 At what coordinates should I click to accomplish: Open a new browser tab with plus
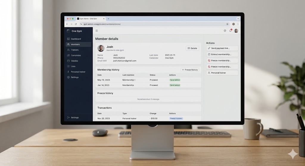click(x=108, y=19)
